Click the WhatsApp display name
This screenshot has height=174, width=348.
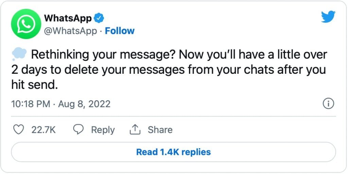tap(68, 18)
